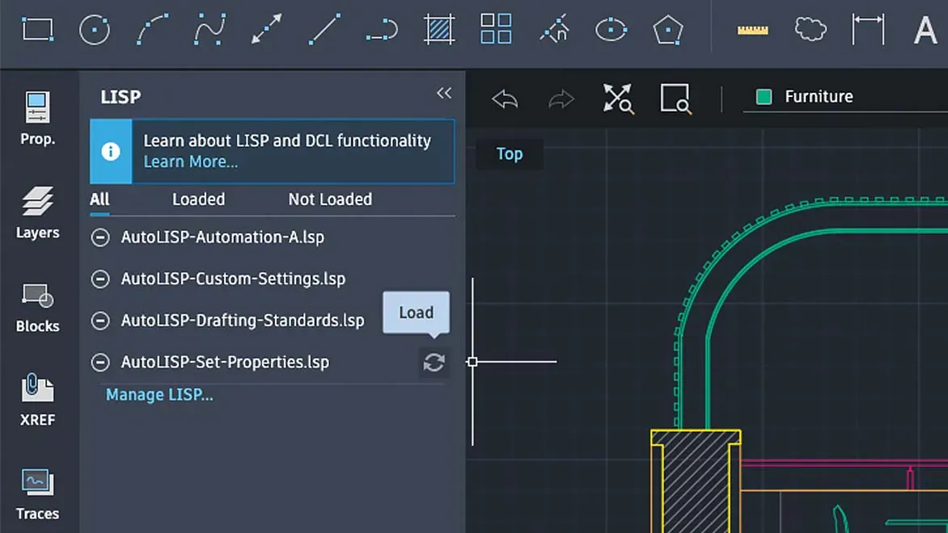Collapse AutoLISP-Automation-A.lsp entry
948x533 pixels.
(x=101, y=237)
